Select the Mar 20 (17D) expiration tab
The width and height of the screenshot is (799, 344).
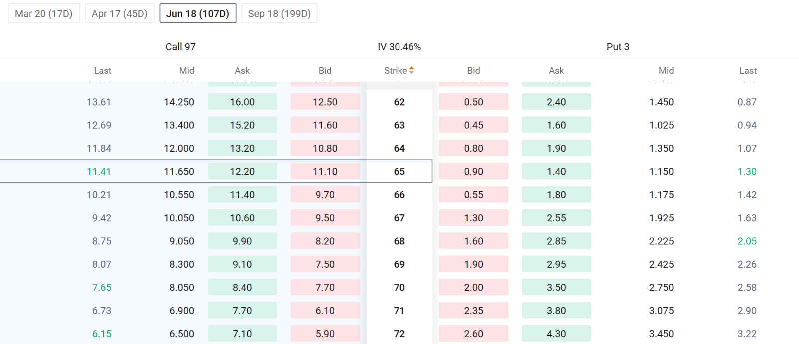tap(44, 13)
